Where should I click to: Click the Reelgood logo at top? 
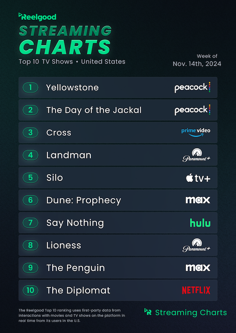pyautogui.click(x=37, y=17)
